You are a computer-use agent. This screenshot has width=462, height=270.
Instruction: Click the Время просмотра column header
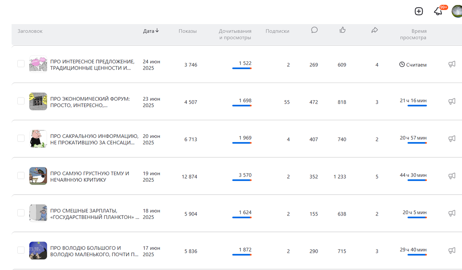[413, 34]
